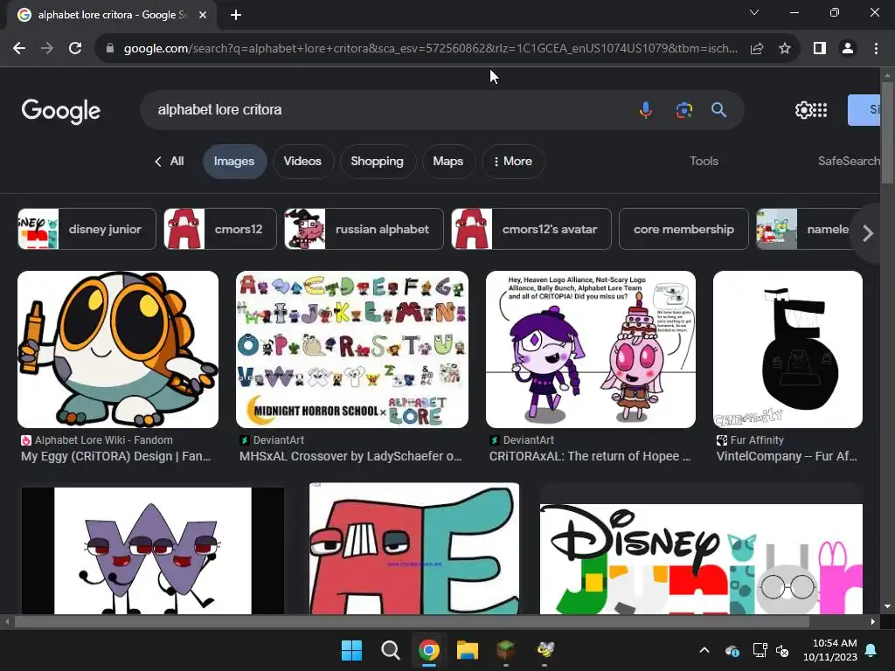The image size is (895, 671).
Task: Open CRiTORAxAL: The return of Hopee link
Action: point(590,456)
